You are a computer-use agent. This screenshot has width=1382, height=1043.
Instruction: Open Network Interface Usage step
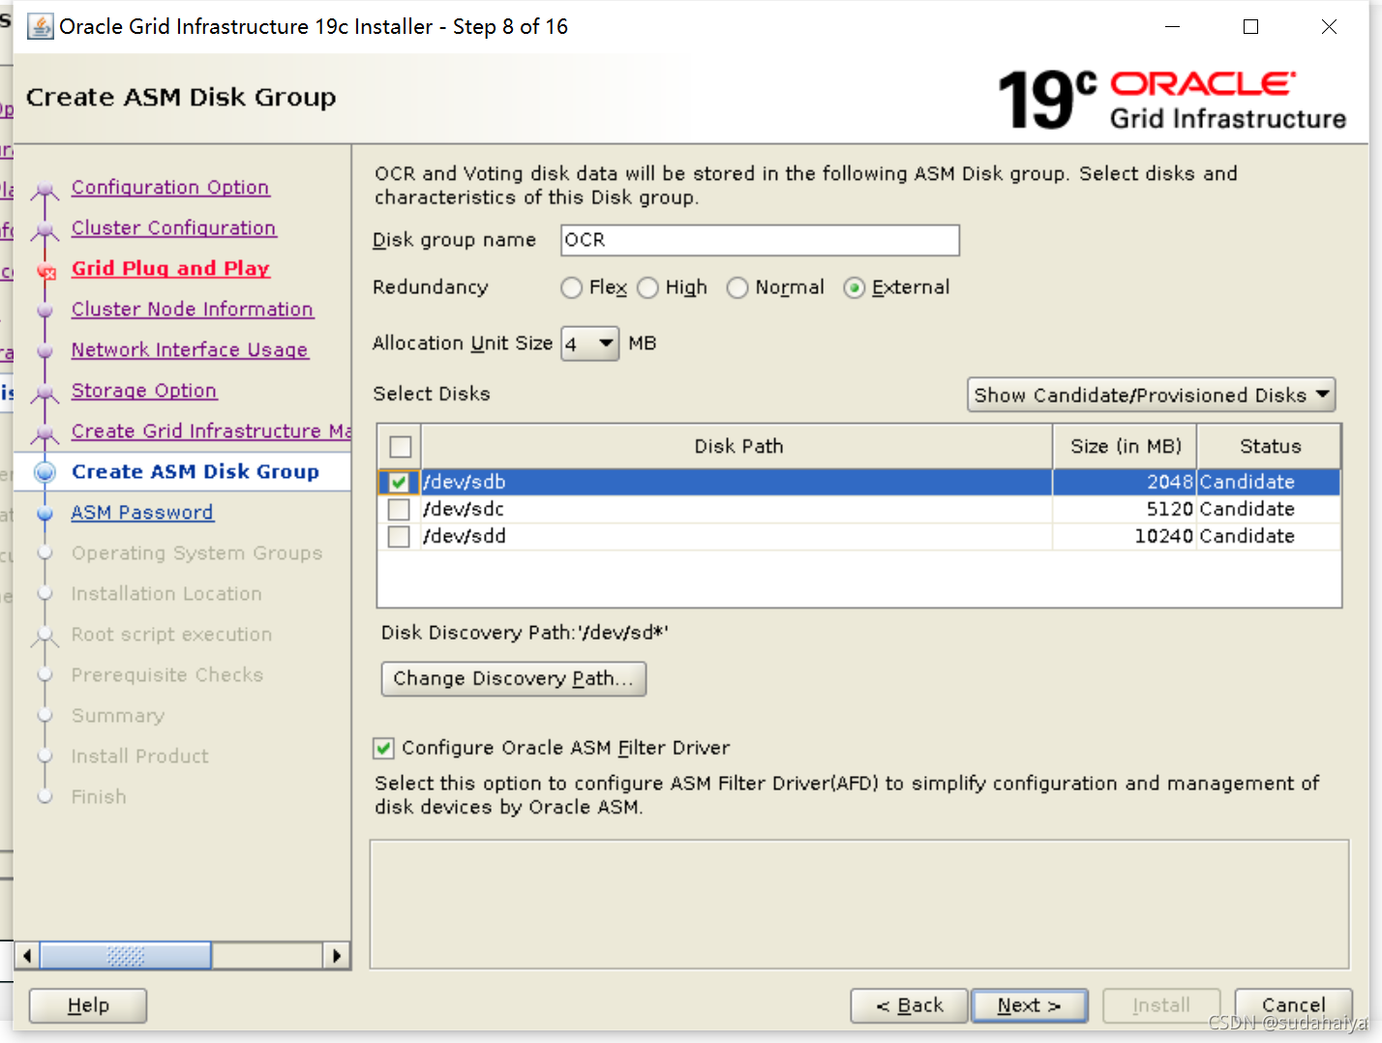(190, 350)
